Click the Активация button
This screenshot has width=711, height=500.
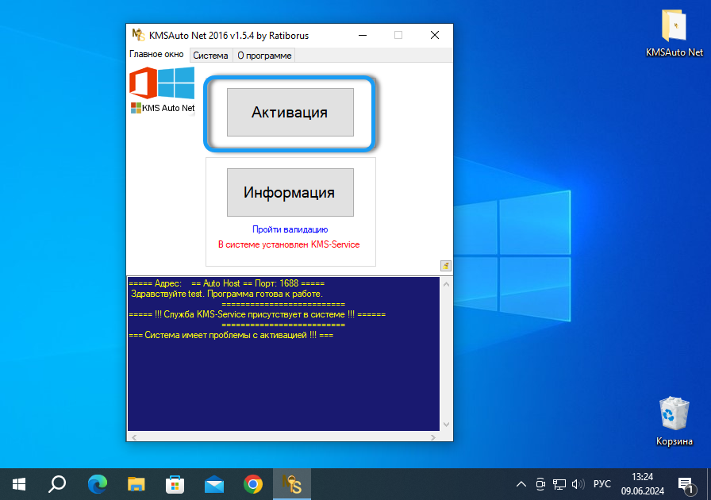pos(290,112)
